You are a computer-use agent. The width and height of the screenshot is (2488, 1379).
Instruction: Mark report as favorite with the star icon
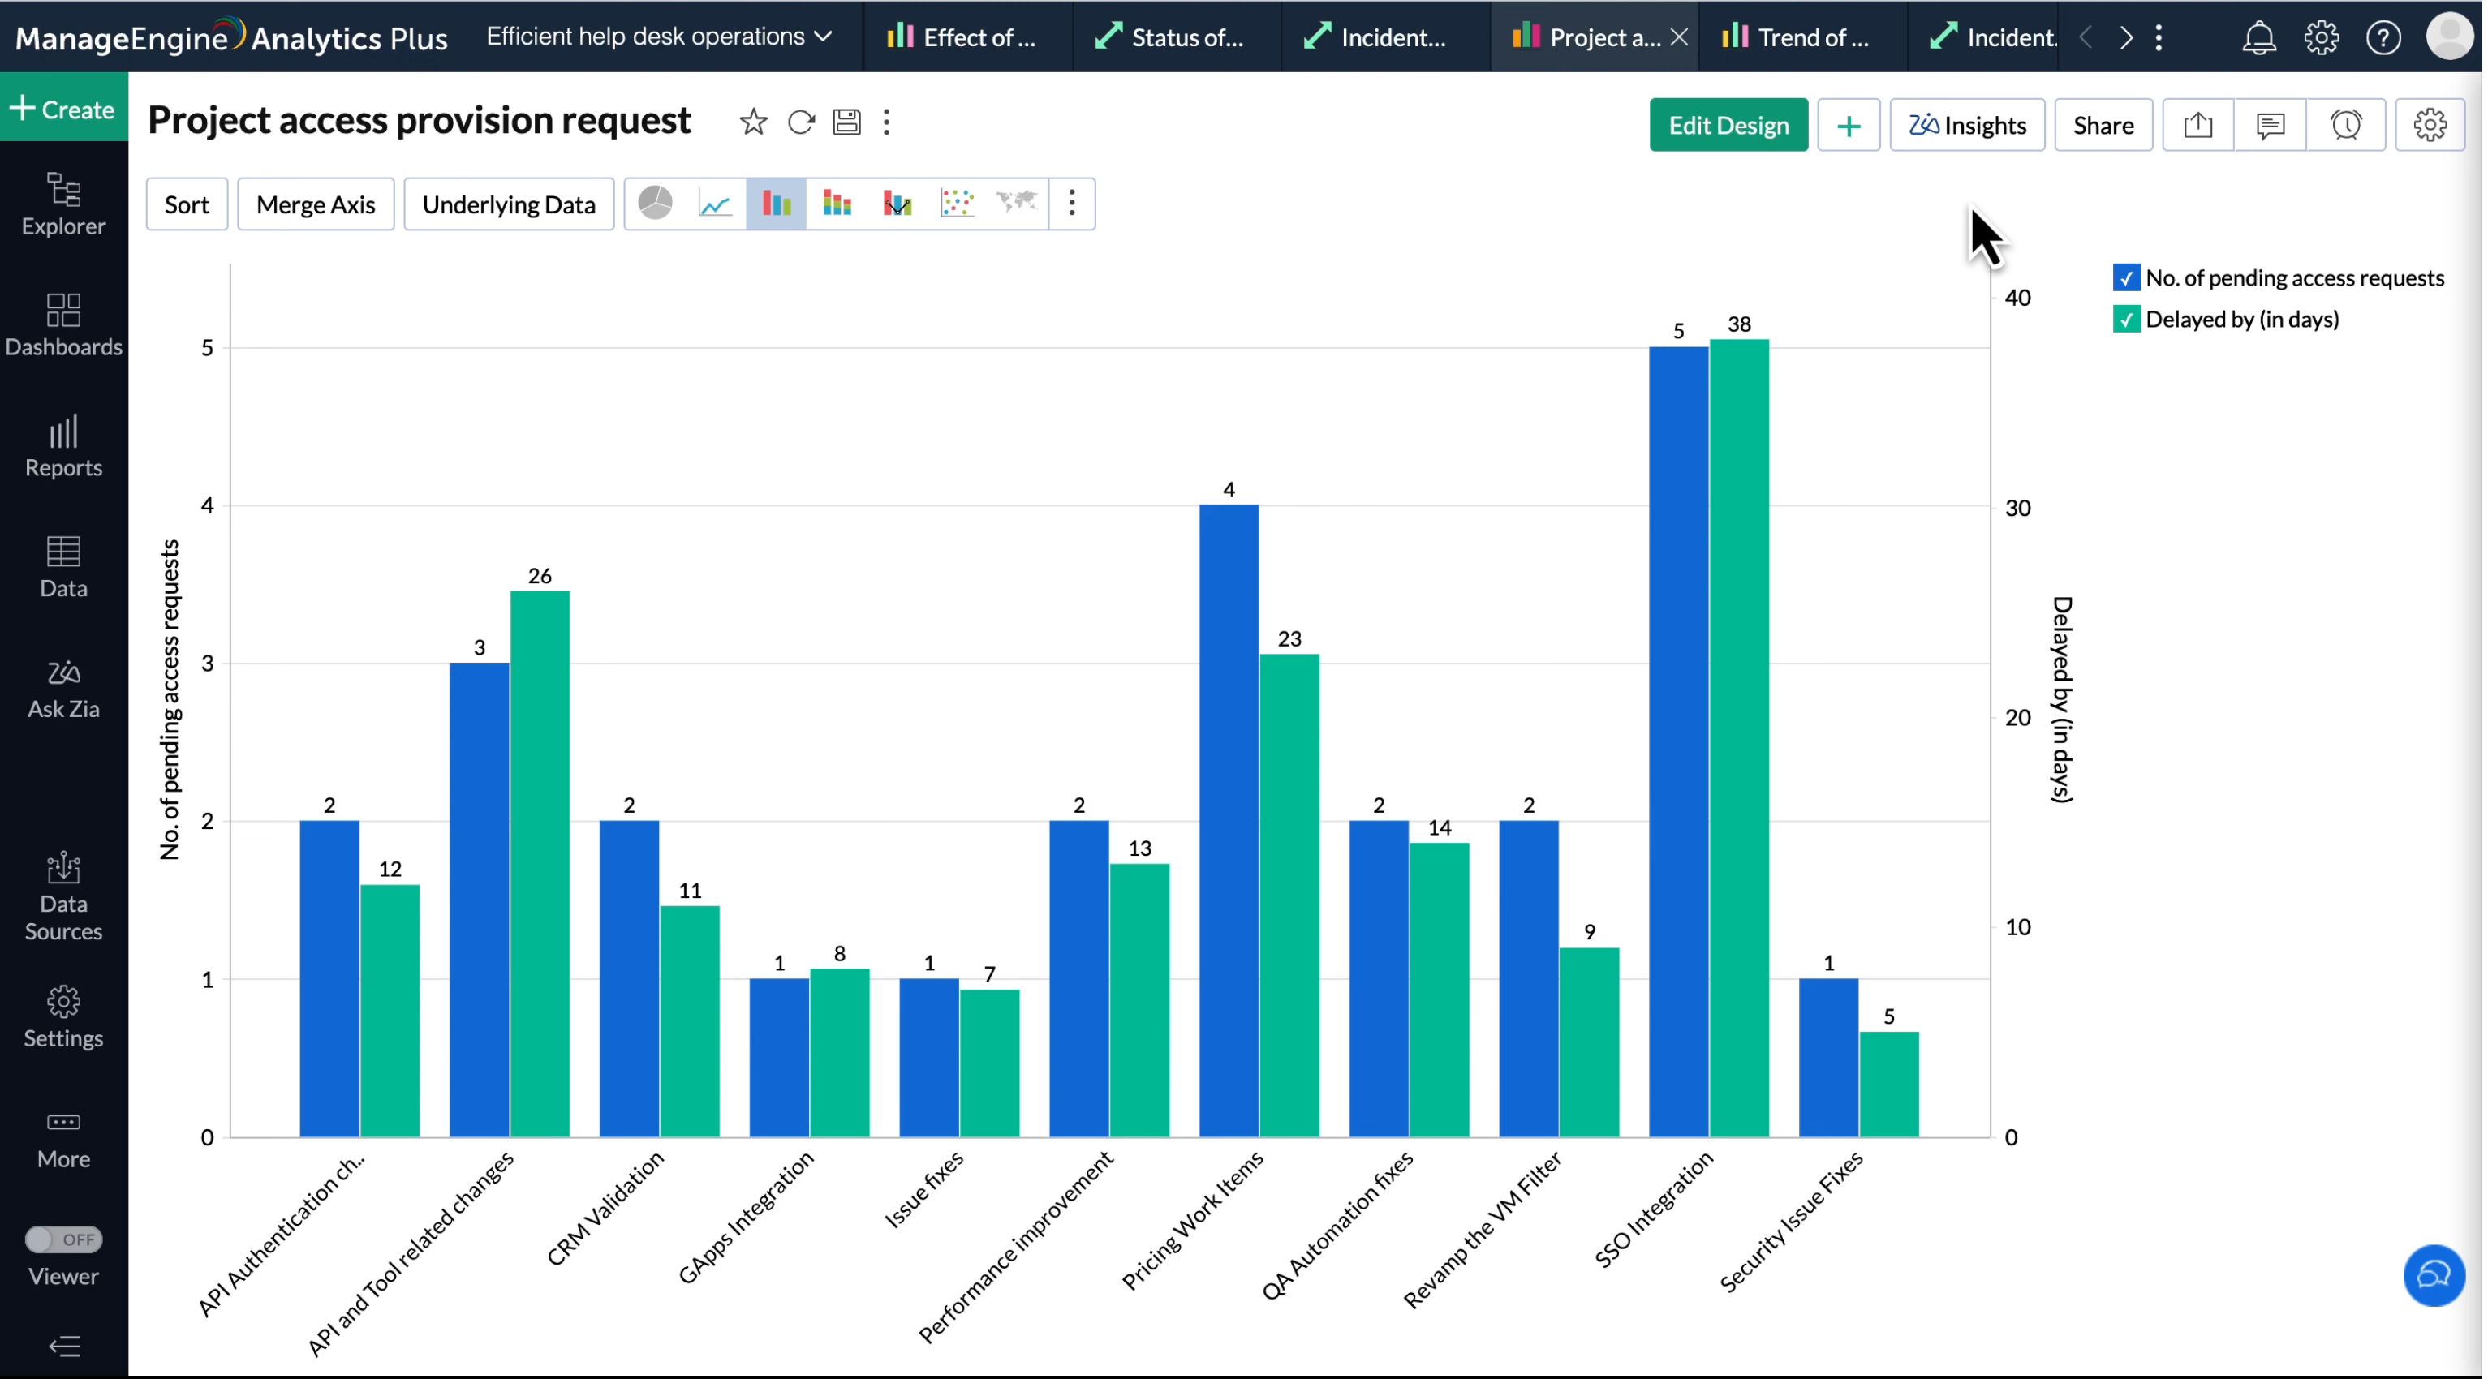tap(753, 122)
